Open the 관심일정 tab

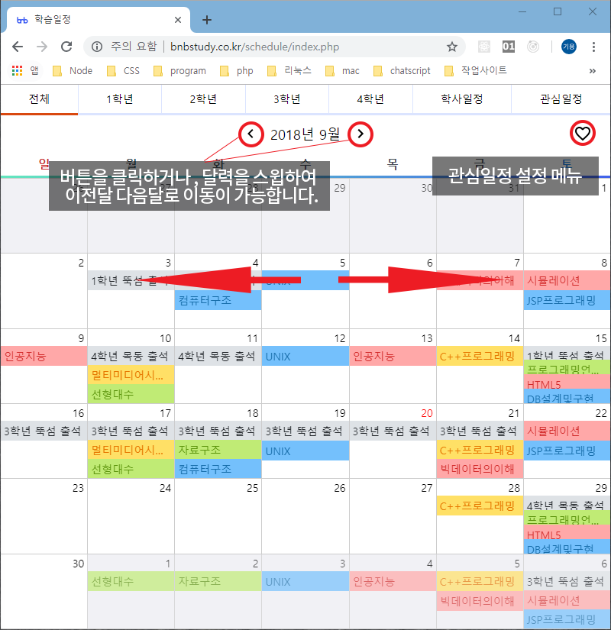click(558, 99)
